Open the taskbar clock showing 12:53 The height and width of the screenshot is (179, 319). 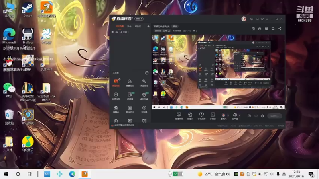(296, 174)
